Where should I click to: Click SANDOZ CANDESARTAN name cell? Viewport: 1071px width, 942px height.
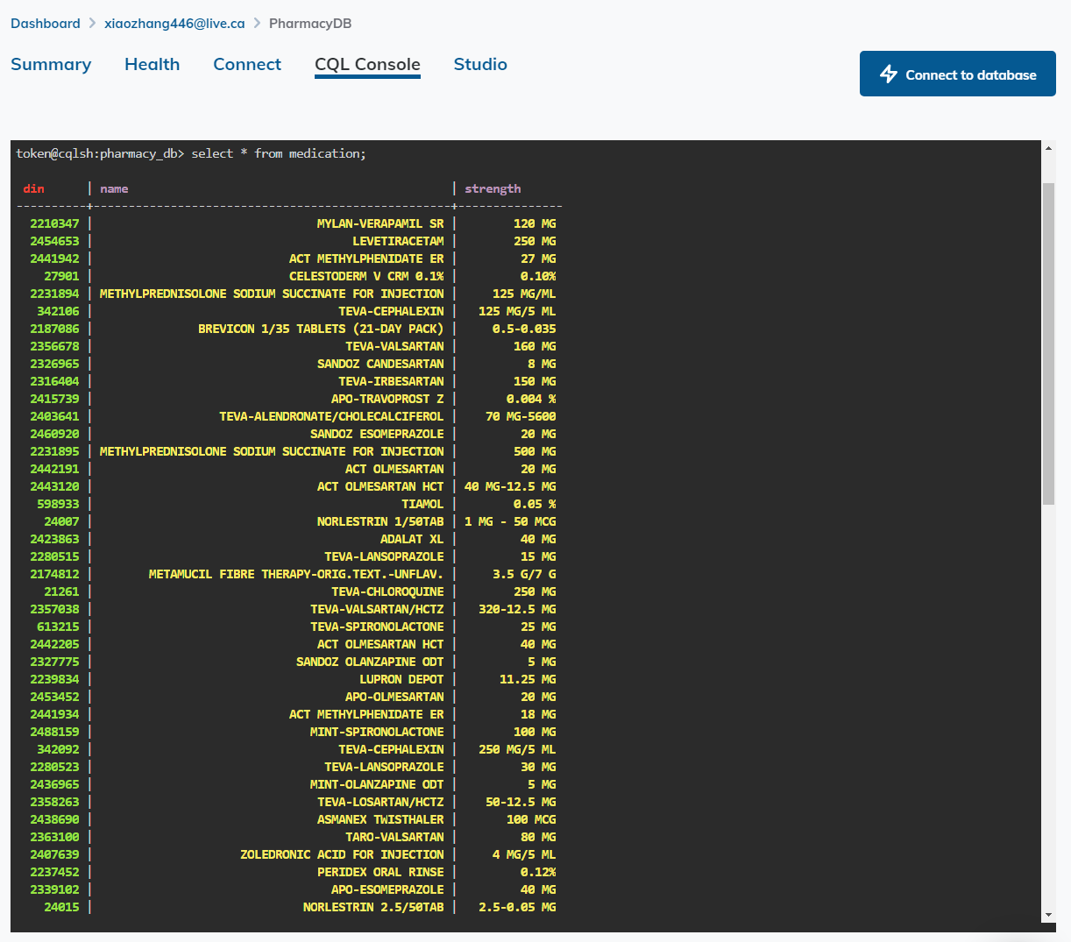pos(380,364)
